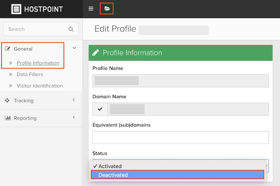Click the double-arrow beside Profile Information
The image size is (280, 186).
[10, 63]
